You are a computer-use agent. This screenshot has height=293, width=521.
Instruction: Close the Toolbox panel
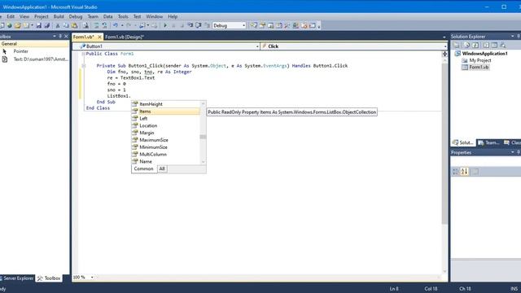point(66,36)
